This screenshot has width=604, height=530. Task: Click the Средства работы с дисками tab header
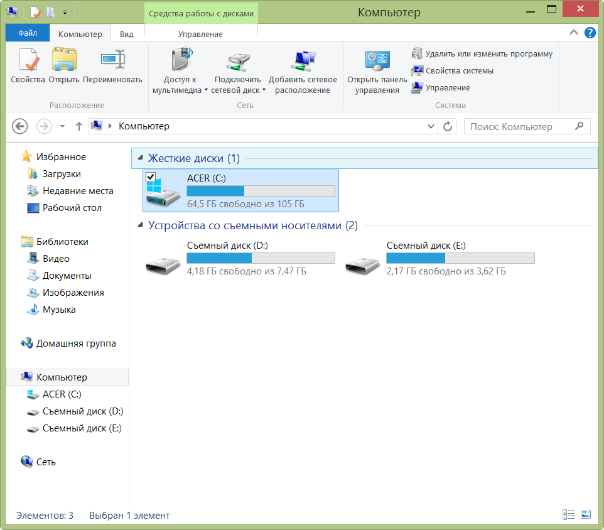(201, 13)
